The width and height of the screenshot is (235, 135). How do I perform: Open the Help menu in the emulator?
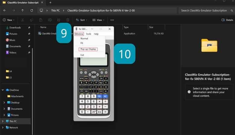(x=96, y=34)
